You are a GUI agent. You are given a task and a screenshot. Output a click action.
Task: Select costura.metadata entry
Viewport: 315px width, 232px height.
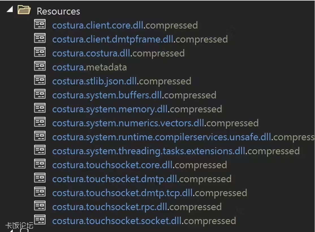(89, 67)
